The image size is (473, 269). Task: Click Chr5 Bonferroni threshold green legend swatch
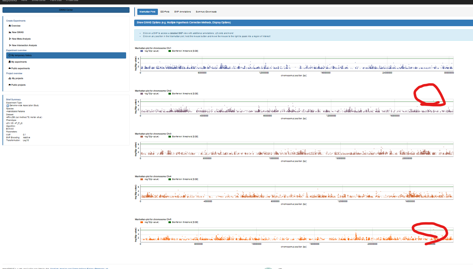tap(170, 222)
